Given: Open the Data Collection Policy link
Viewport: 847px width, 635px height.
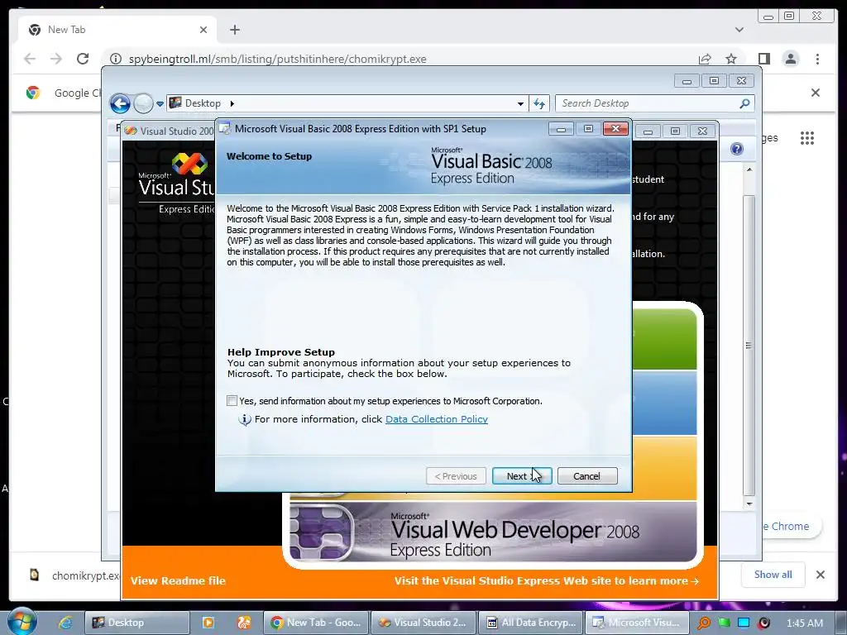Looking at the screenshot, I should tap(437, 419).
